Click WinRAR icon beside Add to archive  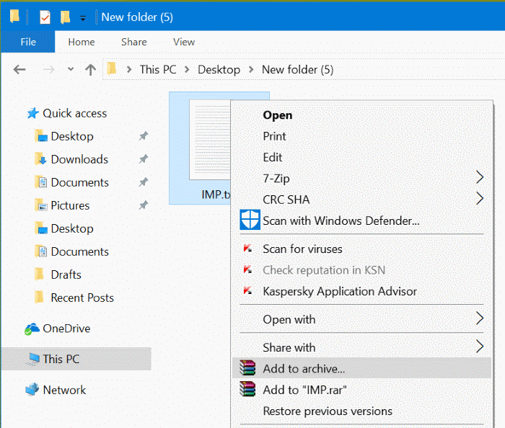(247, 368)
